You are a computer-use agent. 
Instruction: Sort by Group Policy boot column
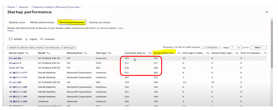(167, 53)
